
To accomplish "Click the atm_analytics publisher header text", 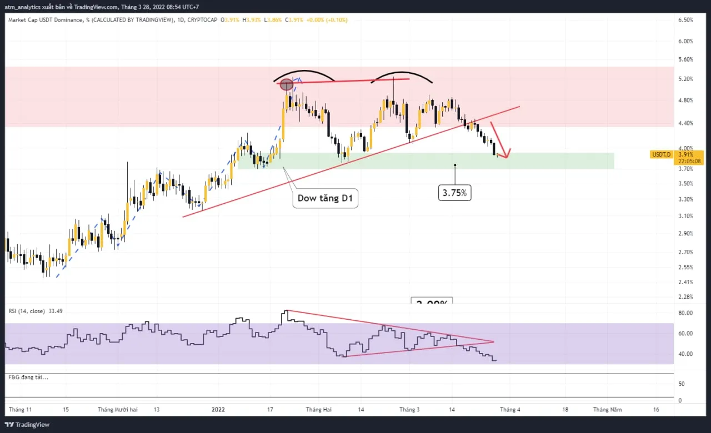I will pyautogui.click(x=101, y=7).
